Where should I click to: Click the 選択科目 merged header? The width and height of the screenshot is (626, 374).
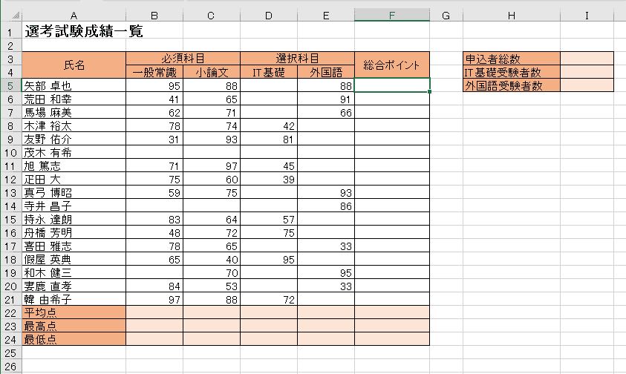click(298, 59)
